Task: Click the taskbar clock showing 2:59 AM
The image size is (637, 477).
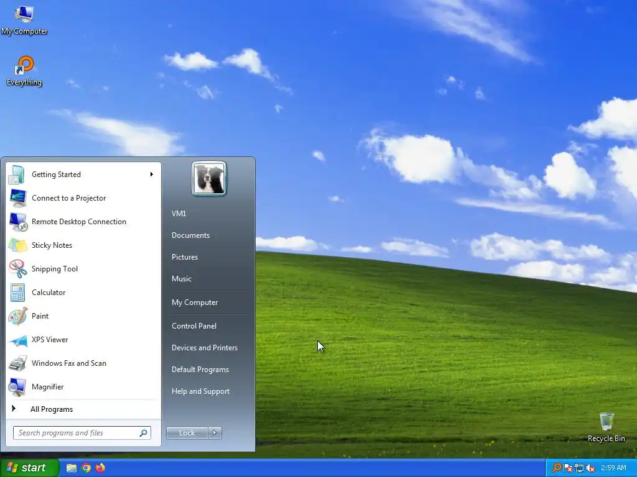Action: tap(613, 468)
